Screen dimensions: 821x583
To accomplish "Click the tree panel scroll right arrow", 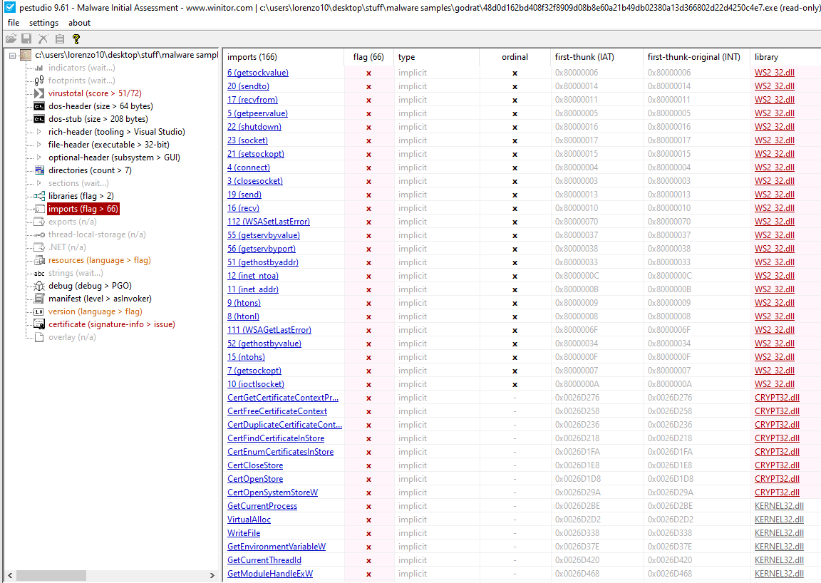I will 212,575.
